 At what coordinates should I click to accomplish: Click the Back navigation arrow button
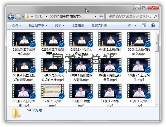pos(11,17)
